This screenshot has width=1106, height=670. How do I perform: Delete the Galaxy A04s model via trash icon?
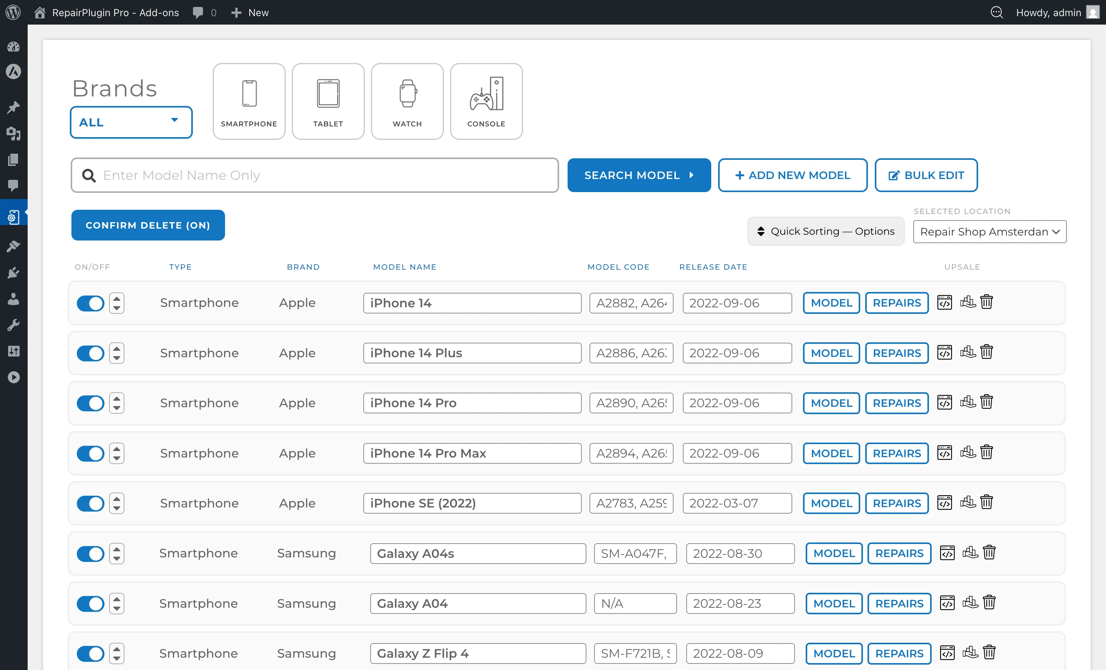[x=990, y=552]
